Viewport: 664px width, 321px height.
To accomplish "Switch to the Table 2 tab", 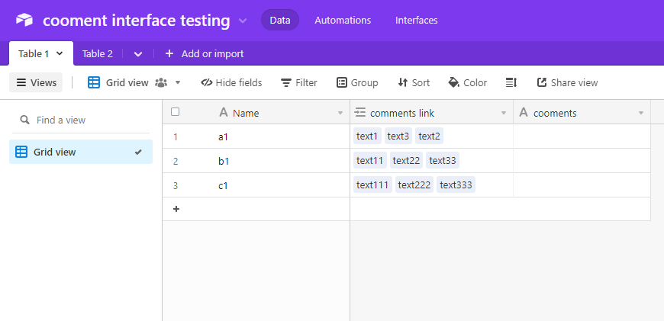I will coord(98,53).
